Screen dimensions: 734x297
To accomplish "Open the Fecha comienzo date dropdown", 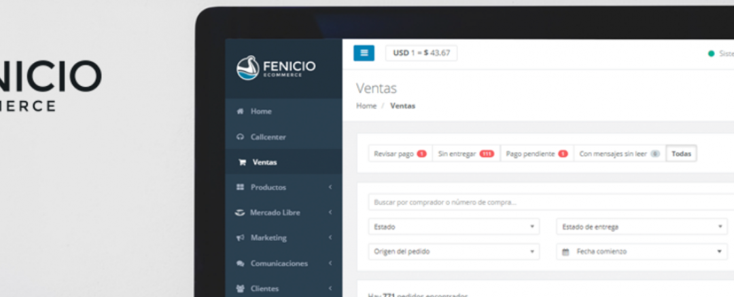I will [x=642, y=252].
